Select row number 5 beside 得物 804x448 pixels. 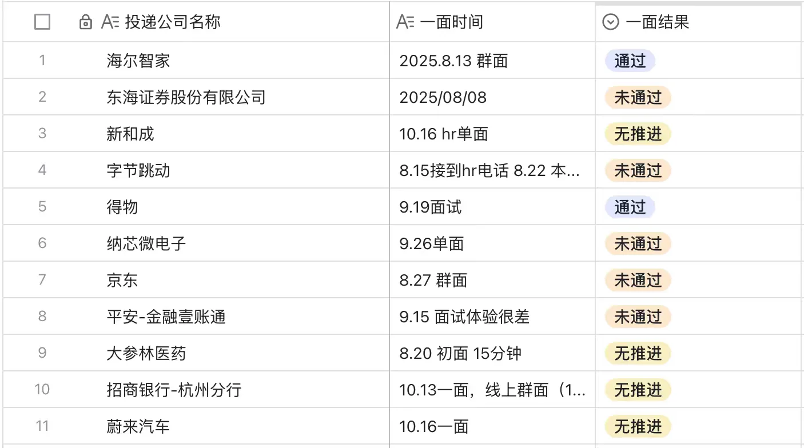pos(42,207)
